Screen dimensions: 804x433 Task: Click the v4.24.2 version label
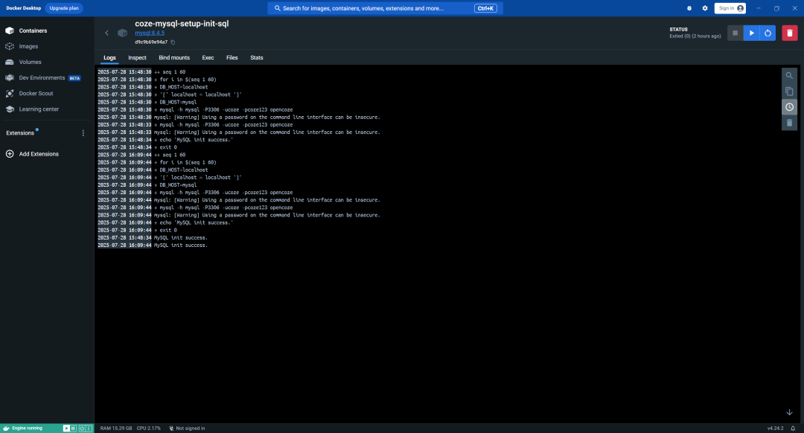click(x=775, y=429)
